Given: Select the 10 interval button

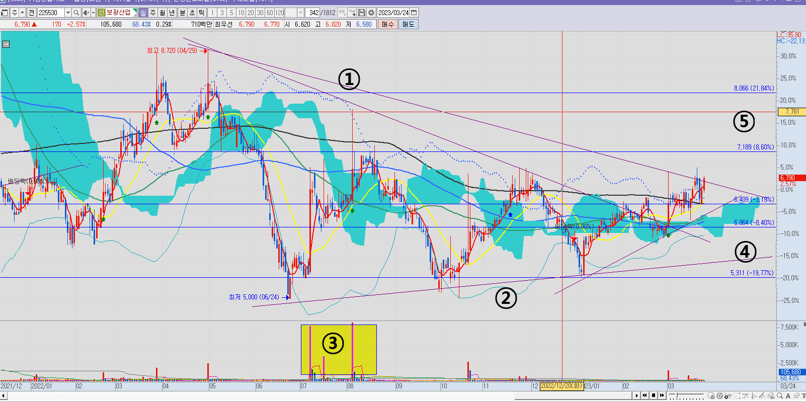Looking at the screenshot, I should (241, 13).
